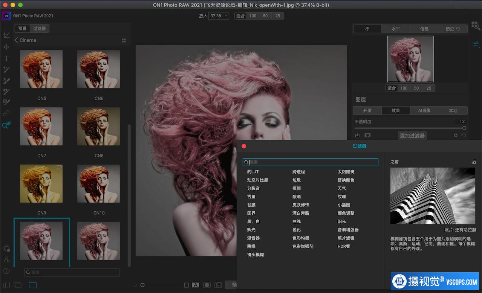Collapse Cinema category with back chevron
The width and height of the screenshot is (482, 293).
coord(16,40)
